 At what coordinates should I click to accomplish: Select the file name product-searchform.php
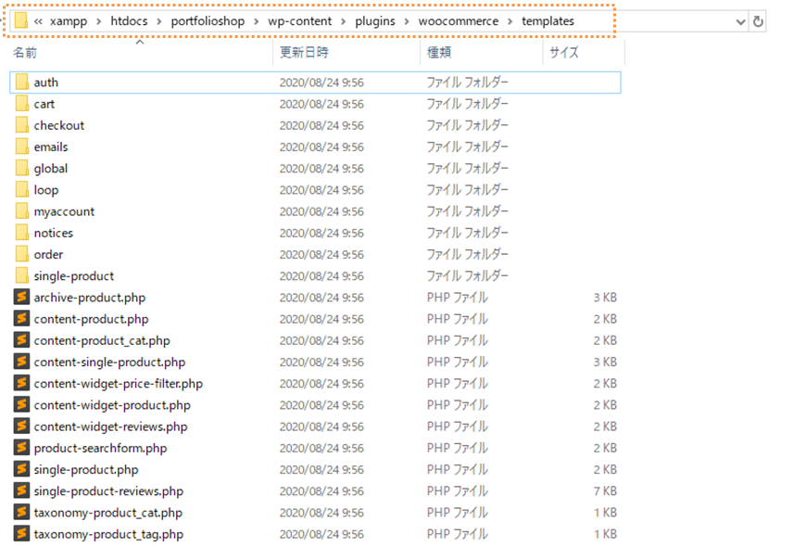100,449
